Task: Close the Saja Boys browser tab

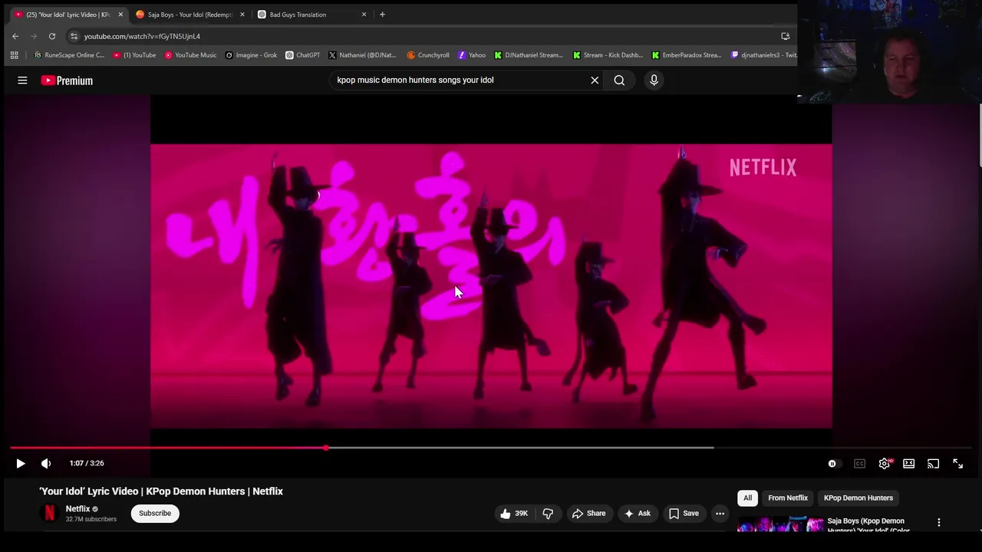Action: tap(242, 15)
